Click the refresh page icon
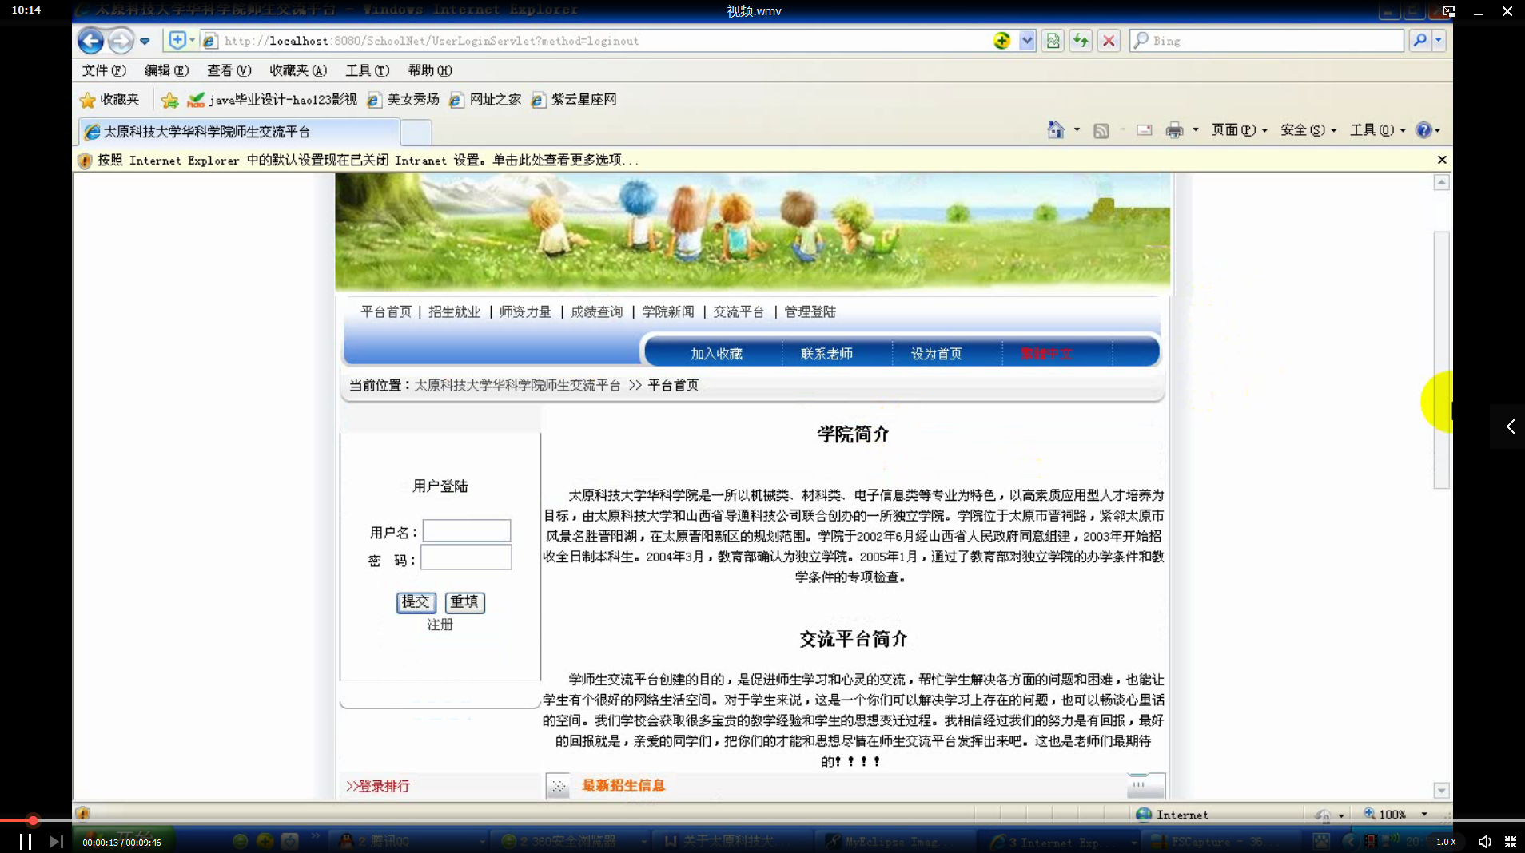 pyautogui.click(x=1081, y=41)
